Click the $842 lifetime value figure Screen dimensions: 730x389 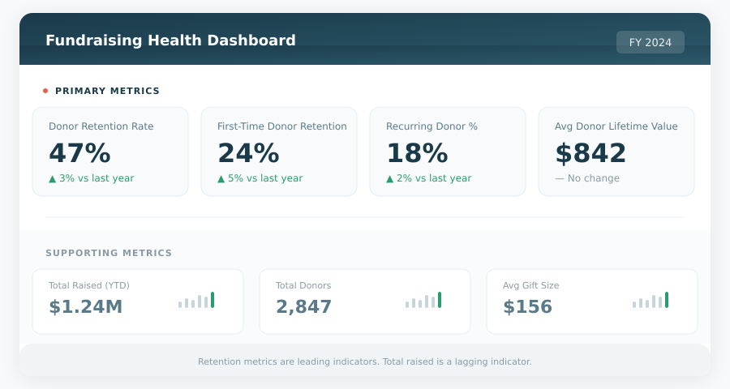click(x=590, y=153)
